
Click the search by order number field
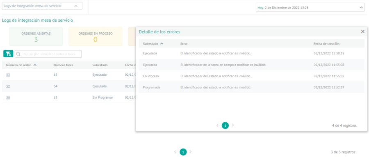(x=48, y=54)
